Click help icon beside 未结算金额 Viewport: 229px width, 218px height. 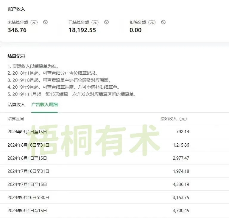coord(45,22)
